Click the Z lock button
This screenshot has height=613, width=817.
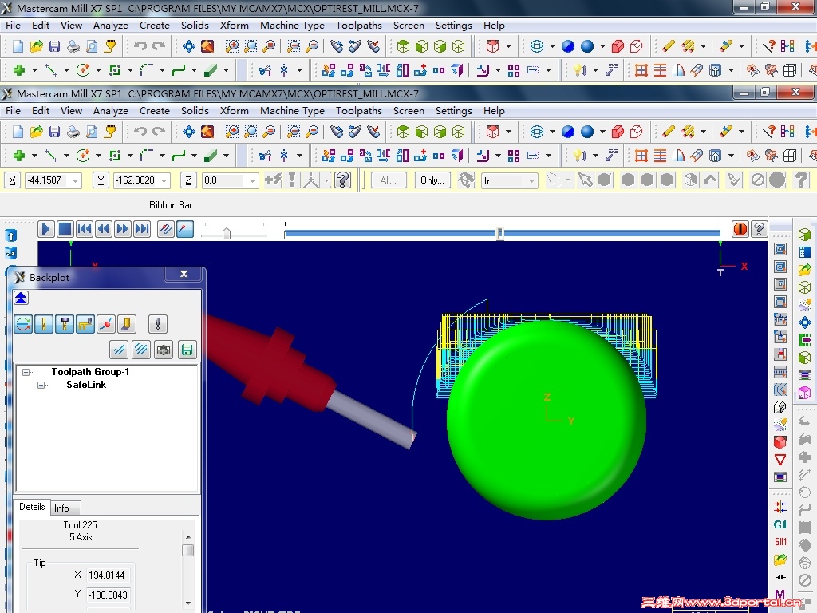pos(188,180)
